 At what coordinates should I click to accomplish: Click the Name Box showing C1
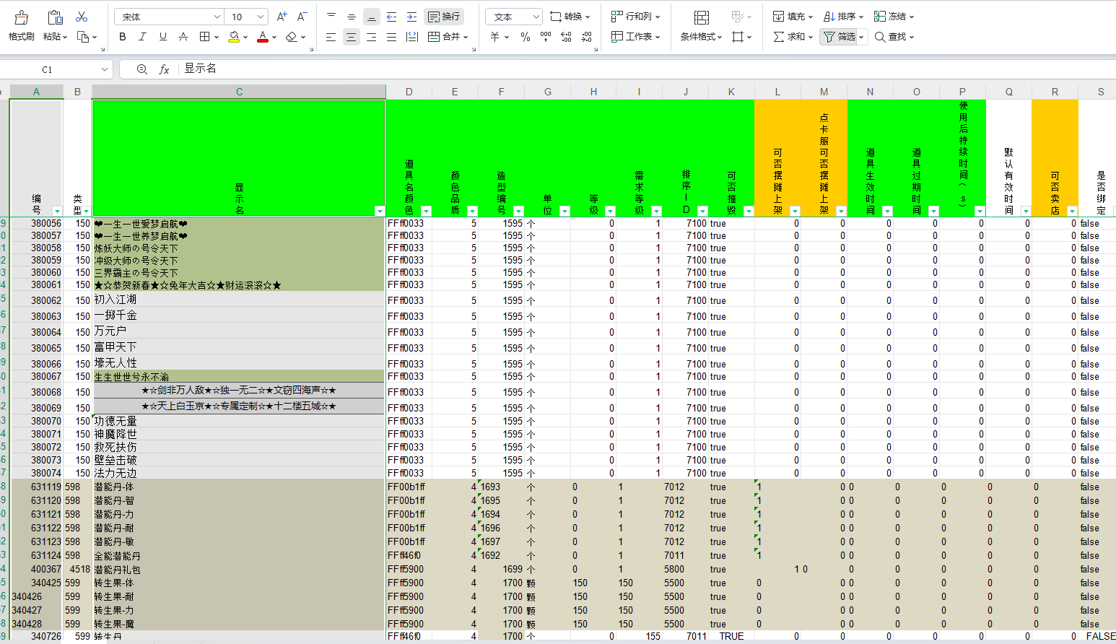(x=48, y=69)
